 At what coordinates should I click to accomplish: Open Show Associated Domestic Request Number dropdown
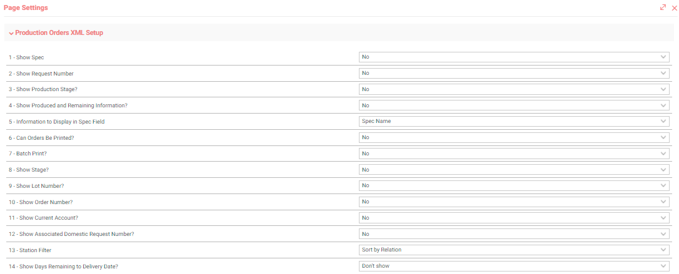[514, 234]
